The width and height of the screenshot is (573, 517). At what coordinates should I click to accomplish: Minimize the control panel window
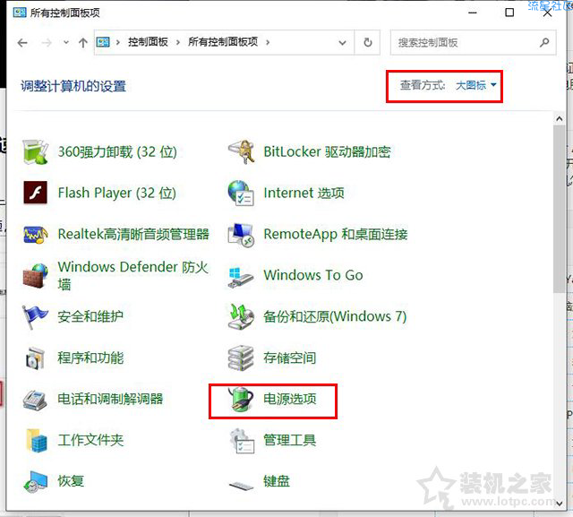(473, 13)
